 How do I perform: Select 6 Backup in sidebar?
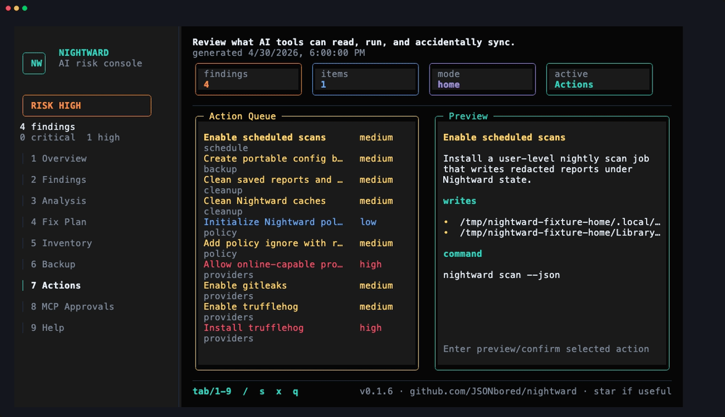click(x=53, y=264)
